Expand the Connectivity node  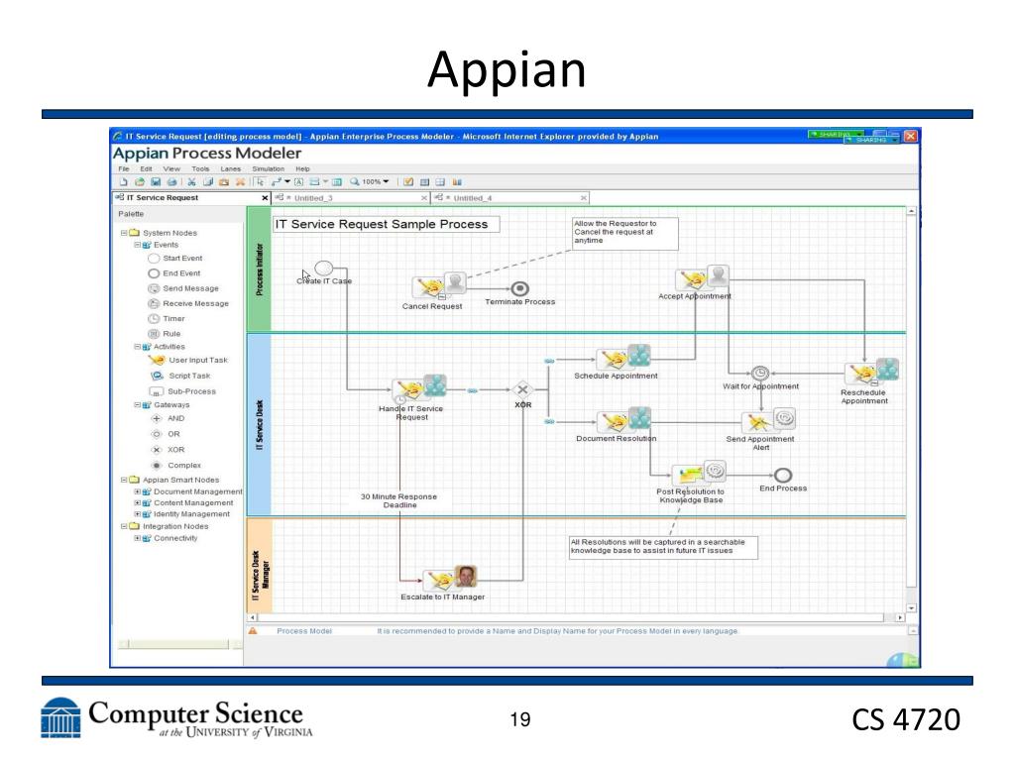click(x=137, y=538)
